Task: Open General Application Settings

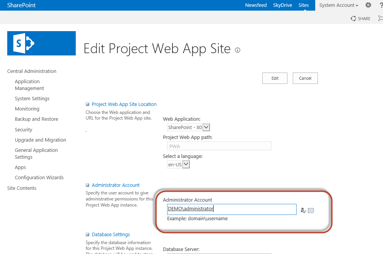Action: tap(36, 153)
